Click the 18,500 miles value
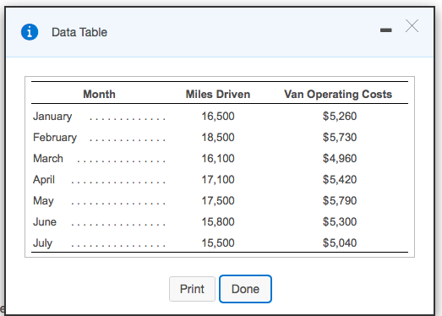This screenshot has width=442, height=316. pyautogui.click(x=218, y=137)
